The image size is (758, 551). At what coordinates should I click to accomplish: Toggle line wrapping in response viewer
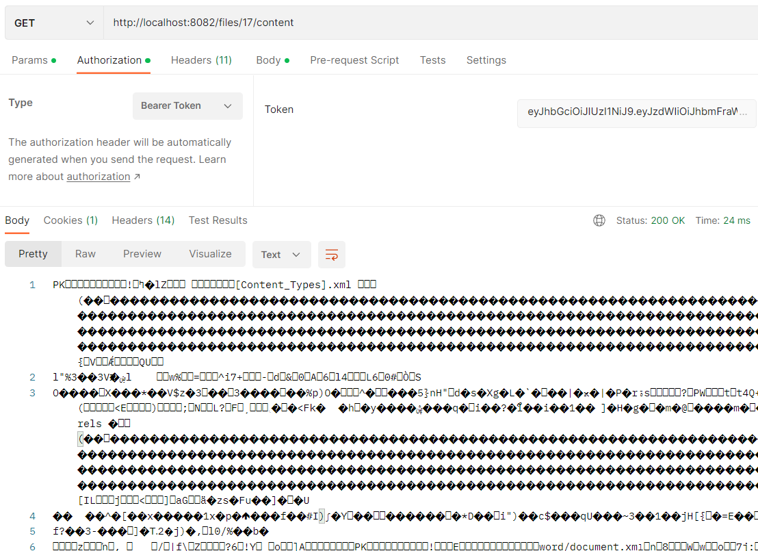pyautogui.click(x=331, y=254)
